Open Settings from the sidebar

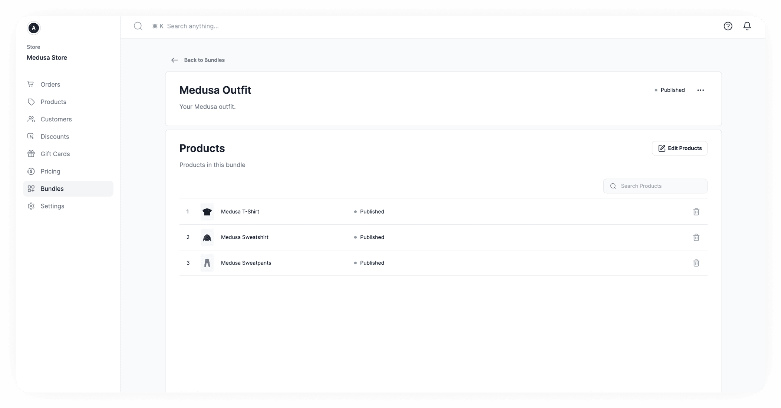point(52,206)
